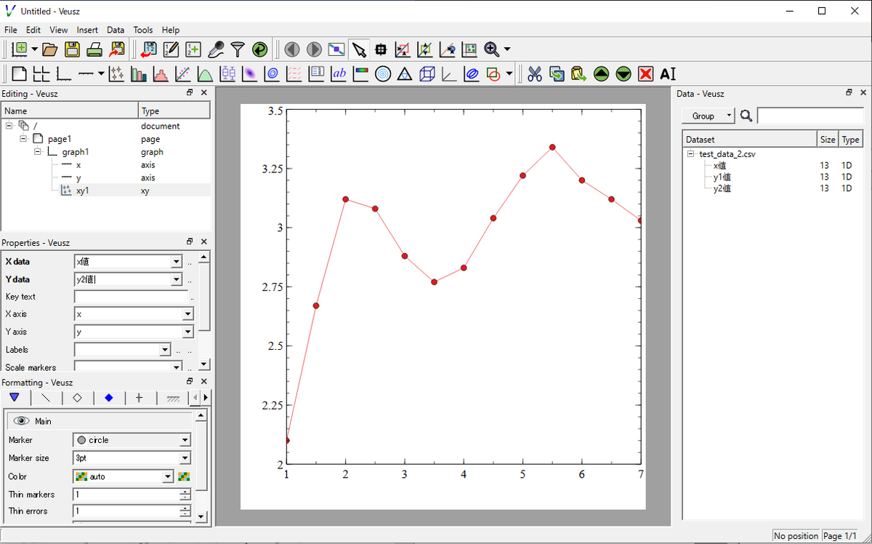872x544 pixels.
Task: Switch to error bar plus tab
Action: 140,398
